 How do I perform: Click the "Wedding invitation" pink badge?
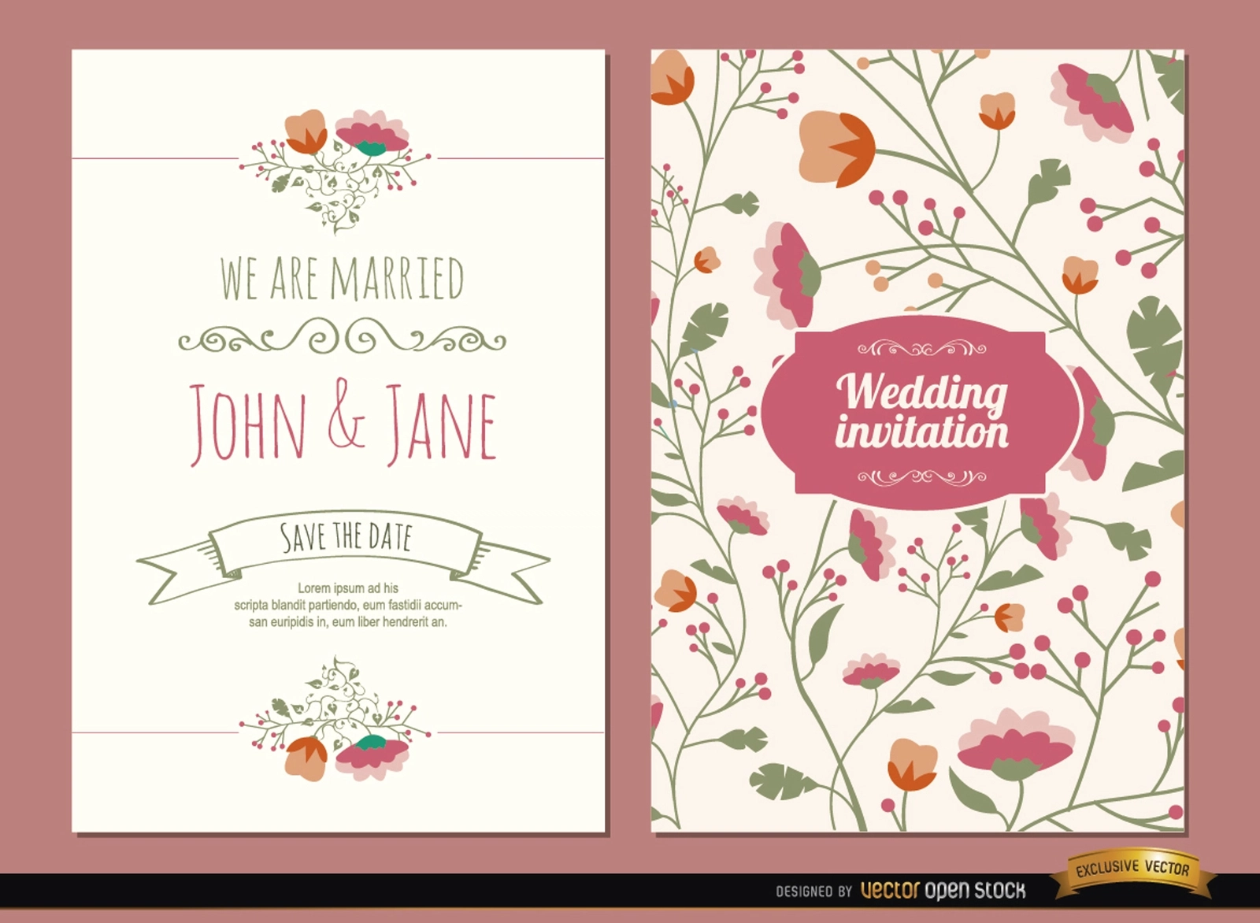coord(921,413)
